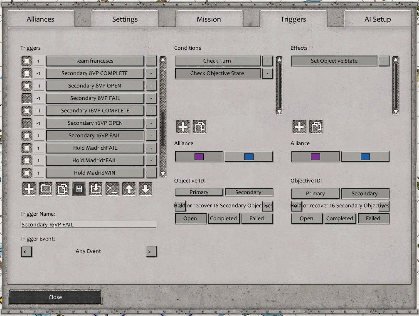Pick blue alliance under Conditions
The width and height of the screenshot is (419, 316).
click(249, 156)
